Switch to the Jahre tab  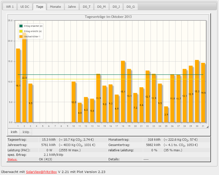[x=72, y=7]
